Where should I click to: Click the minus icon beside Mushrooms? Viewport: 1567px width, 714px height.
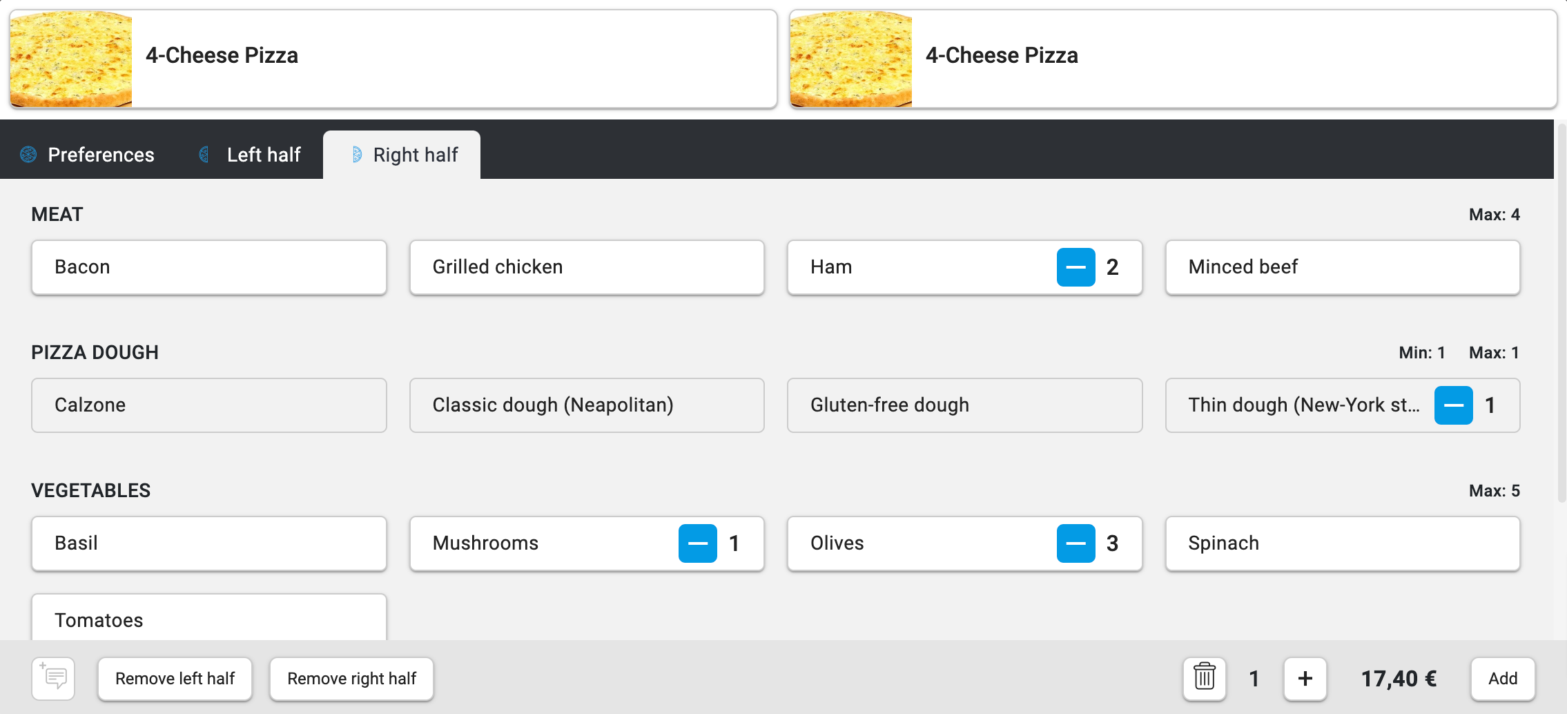click(697, 543)
